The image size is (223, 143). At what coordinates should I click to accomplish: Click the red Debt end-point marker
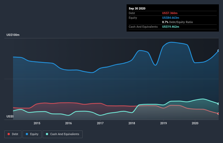218,114
